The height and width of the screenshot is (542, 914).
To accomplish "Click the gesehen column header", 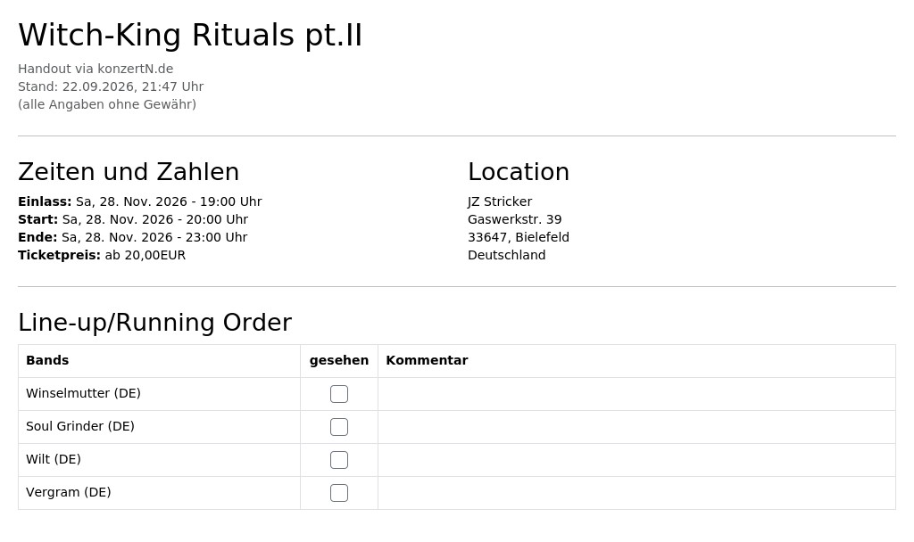I will coord(338,360).
